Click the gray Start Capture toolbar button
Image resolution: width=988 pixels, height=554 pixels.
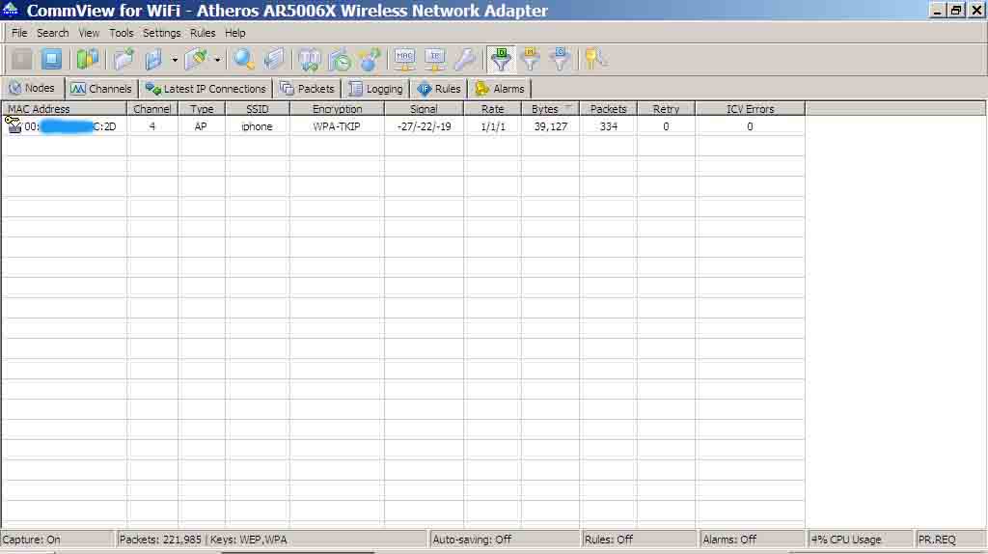[x=22, y=59]
